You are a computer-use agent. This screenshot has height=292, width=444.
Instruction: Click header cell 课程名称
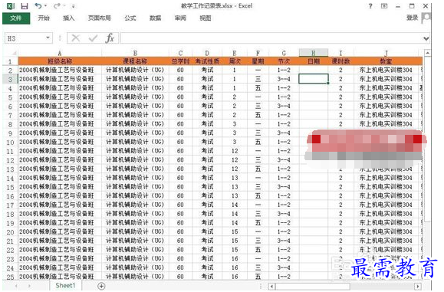pyautogui.click(x=136, y=61)
